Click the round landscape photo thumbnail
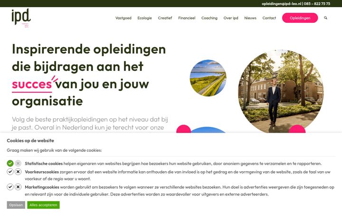 208,78
